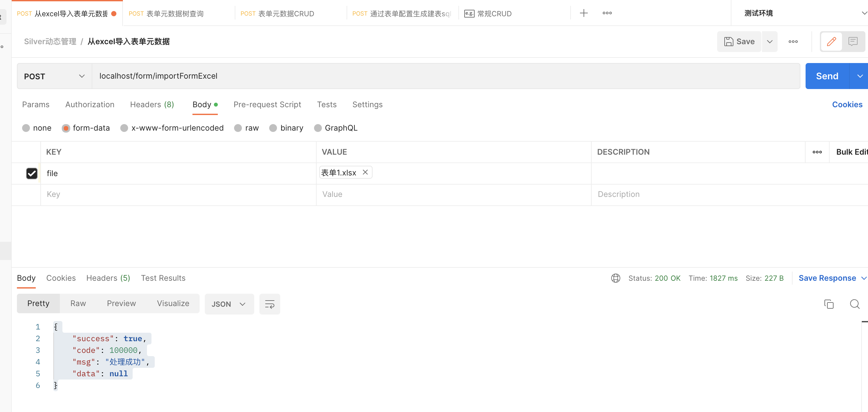Open request comments panel

tap(853, 41)
